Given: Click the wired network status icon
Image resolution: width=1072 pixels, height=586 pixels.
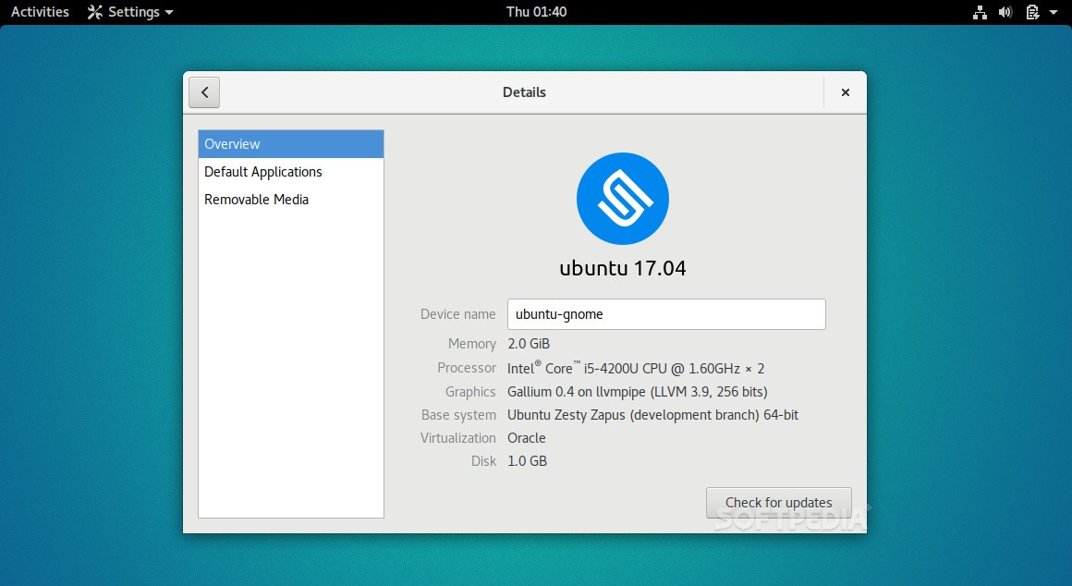Looking at the screenshot, I should click(x=980, y=12).
